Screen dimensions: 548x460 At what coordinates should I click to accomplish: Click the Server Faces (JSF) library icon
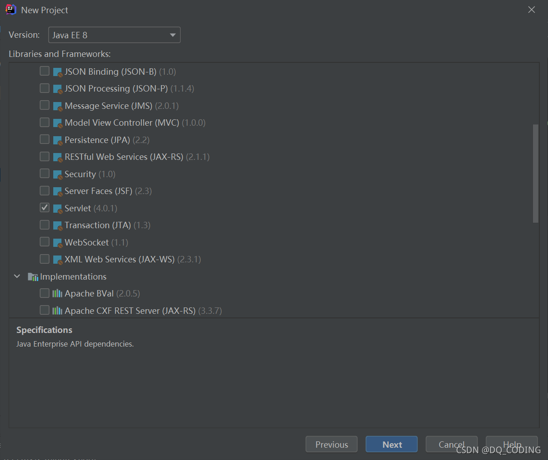[57, 191]
